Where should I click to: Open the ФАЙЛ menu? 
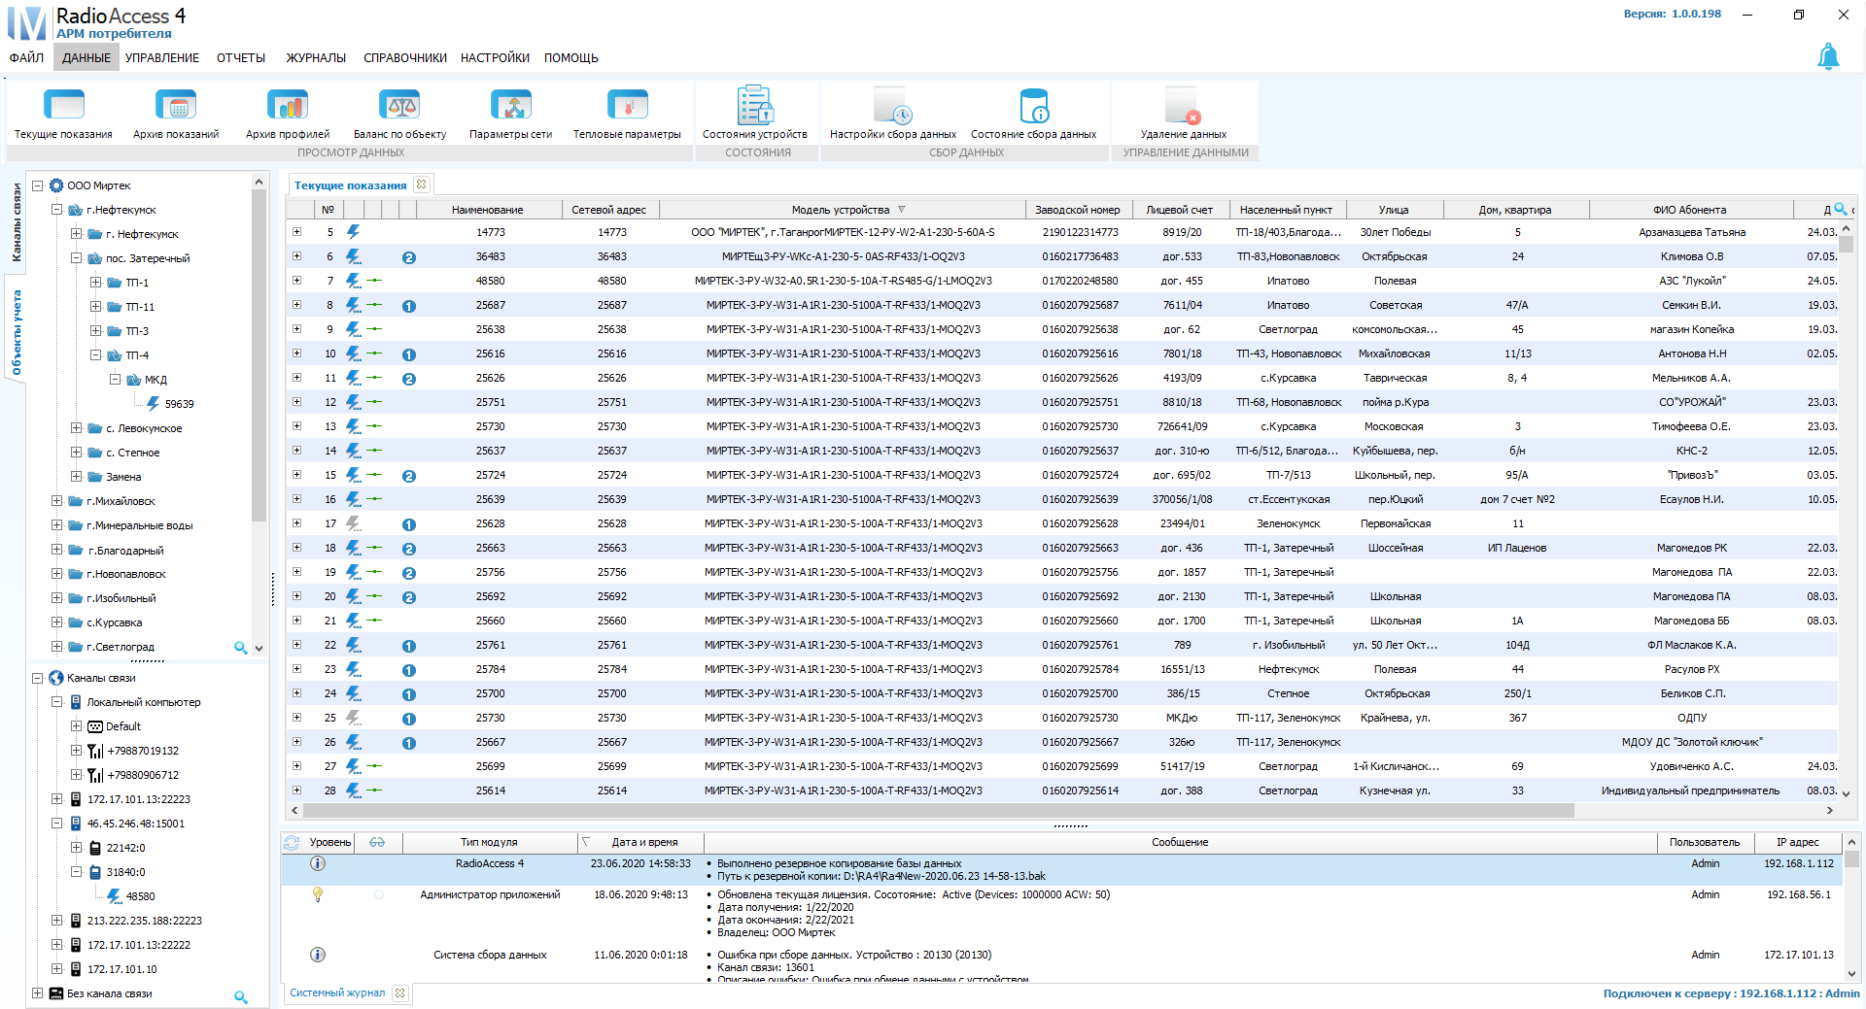pyautogui.click(x=26, y=58)
